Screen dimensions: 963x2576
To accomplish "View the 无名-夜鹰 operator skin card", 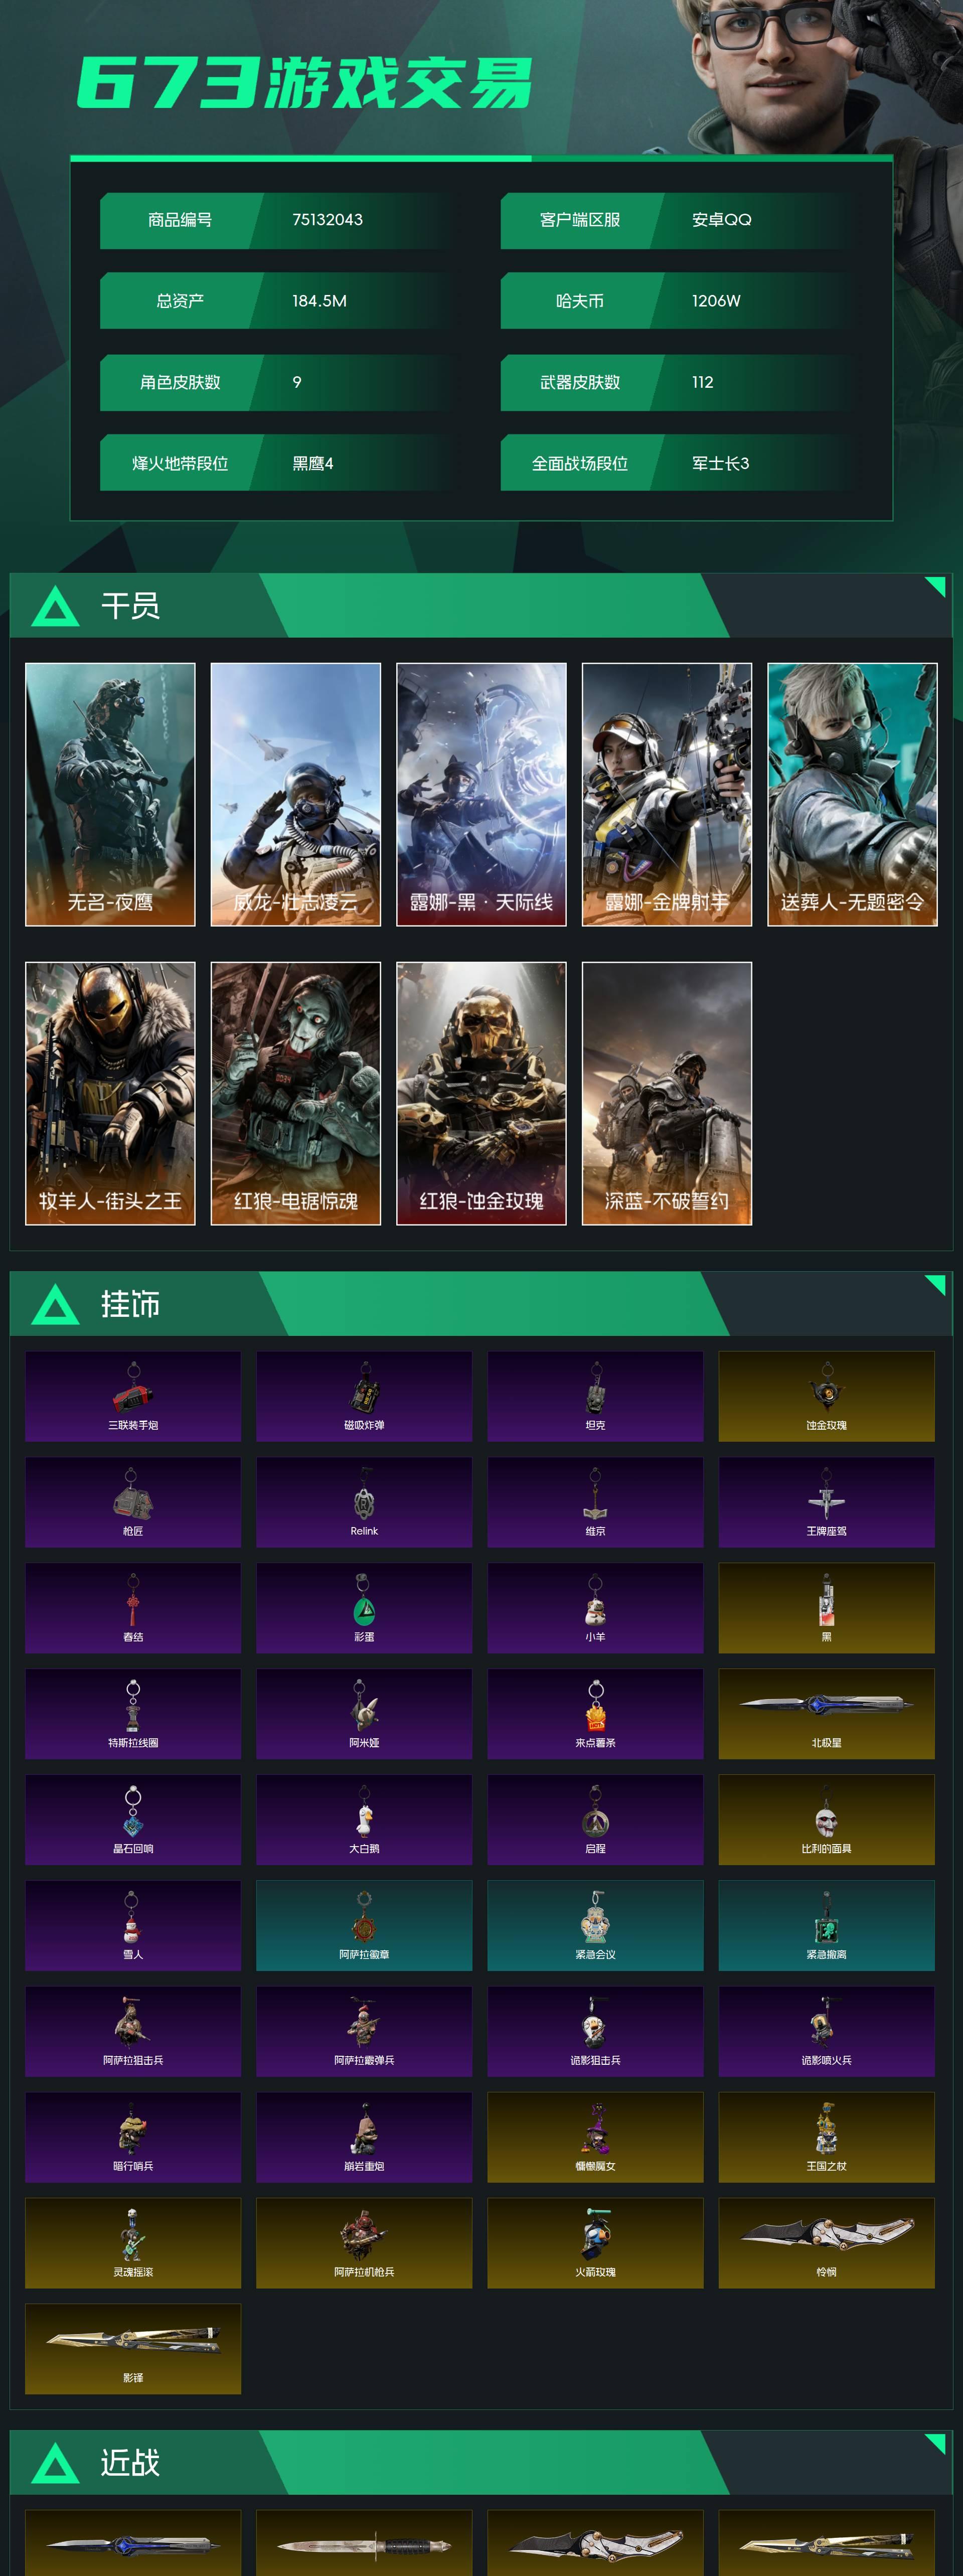I will coord(110,794).
